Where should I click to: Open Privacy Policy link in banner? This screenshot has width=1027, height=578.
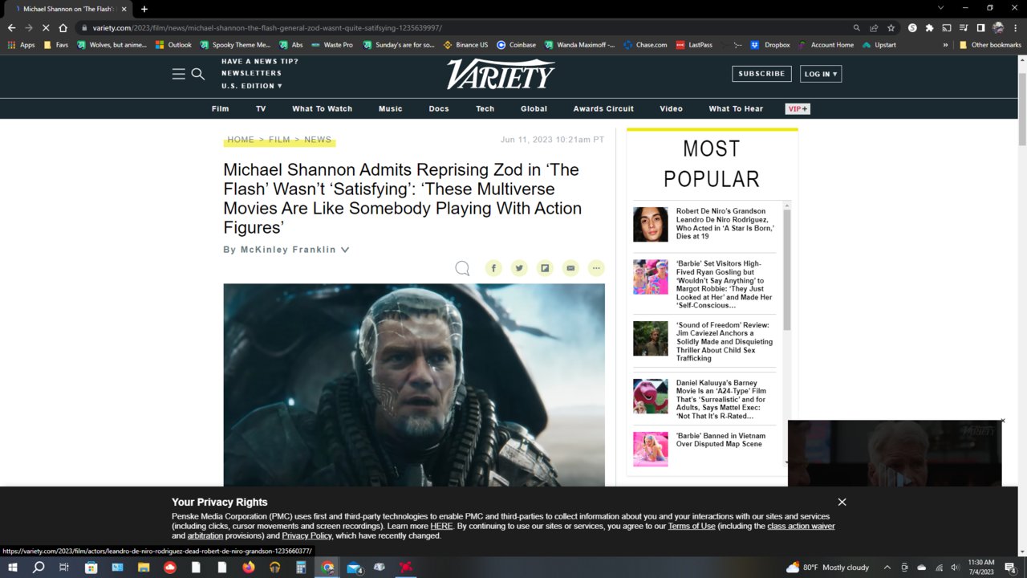pyautogui.click(x=306, y=535)
